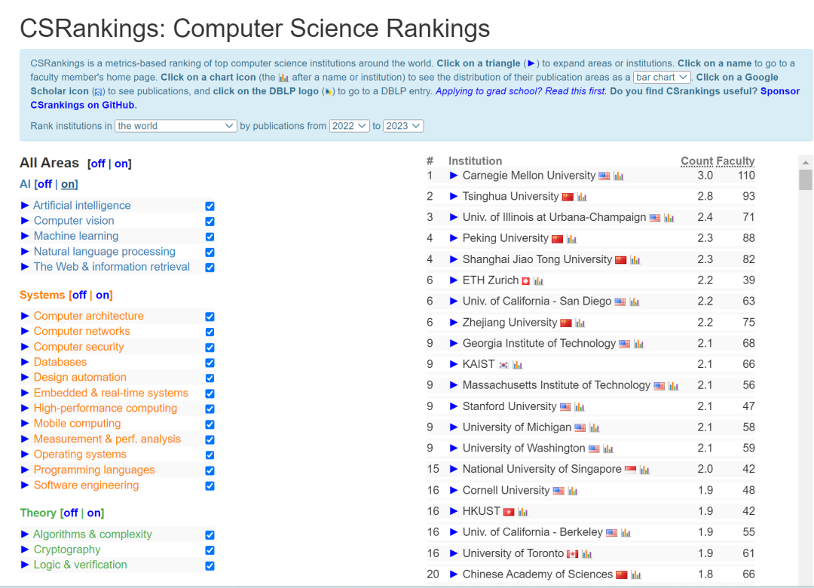This screenshot has width=814, height=588.
Task: Click Stanford University's chart icon
Action: point(580,405)
